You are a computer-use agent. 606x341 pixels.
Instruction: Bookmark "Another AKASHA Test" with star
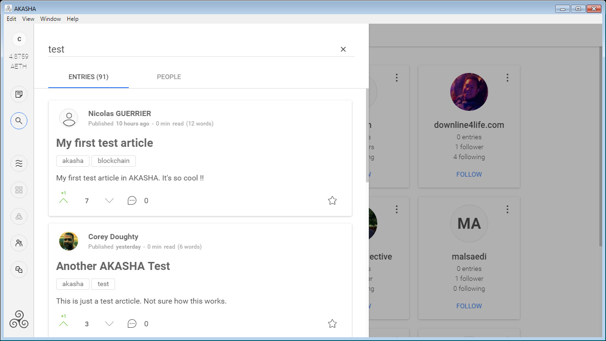tap(332, 323)
